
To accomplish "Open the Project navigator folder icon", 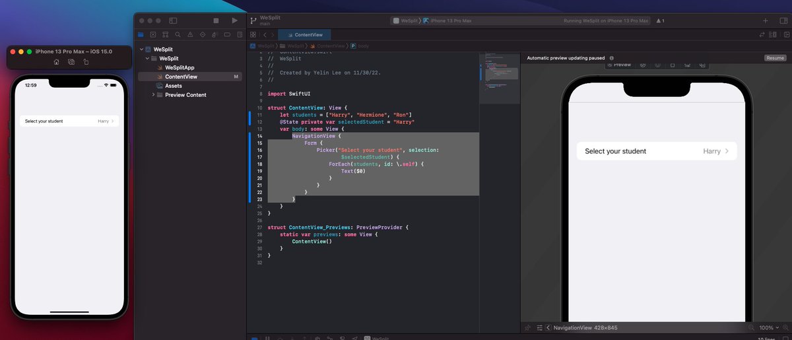I will (x=141, y=34).
